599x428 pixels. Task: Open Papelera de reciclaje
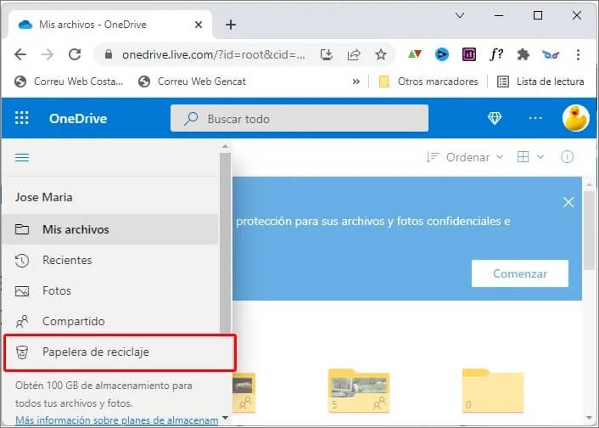coord(120,352)
